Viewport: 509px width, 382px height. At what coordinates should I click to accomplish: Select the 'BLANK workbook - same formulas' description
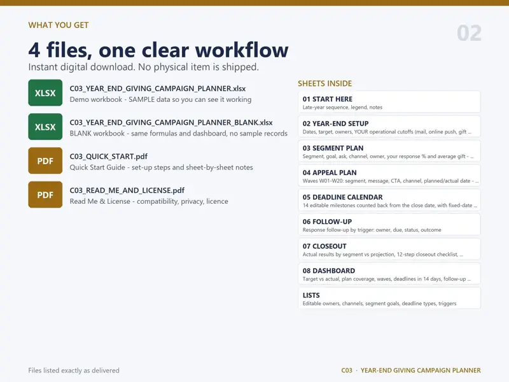click(179, 134)
